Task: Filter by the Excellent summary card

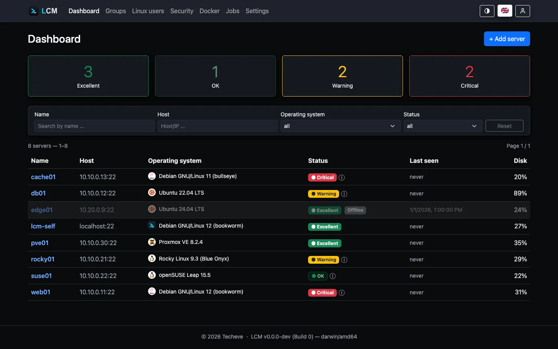Action: pyautogui.click(x=88, y=76)
